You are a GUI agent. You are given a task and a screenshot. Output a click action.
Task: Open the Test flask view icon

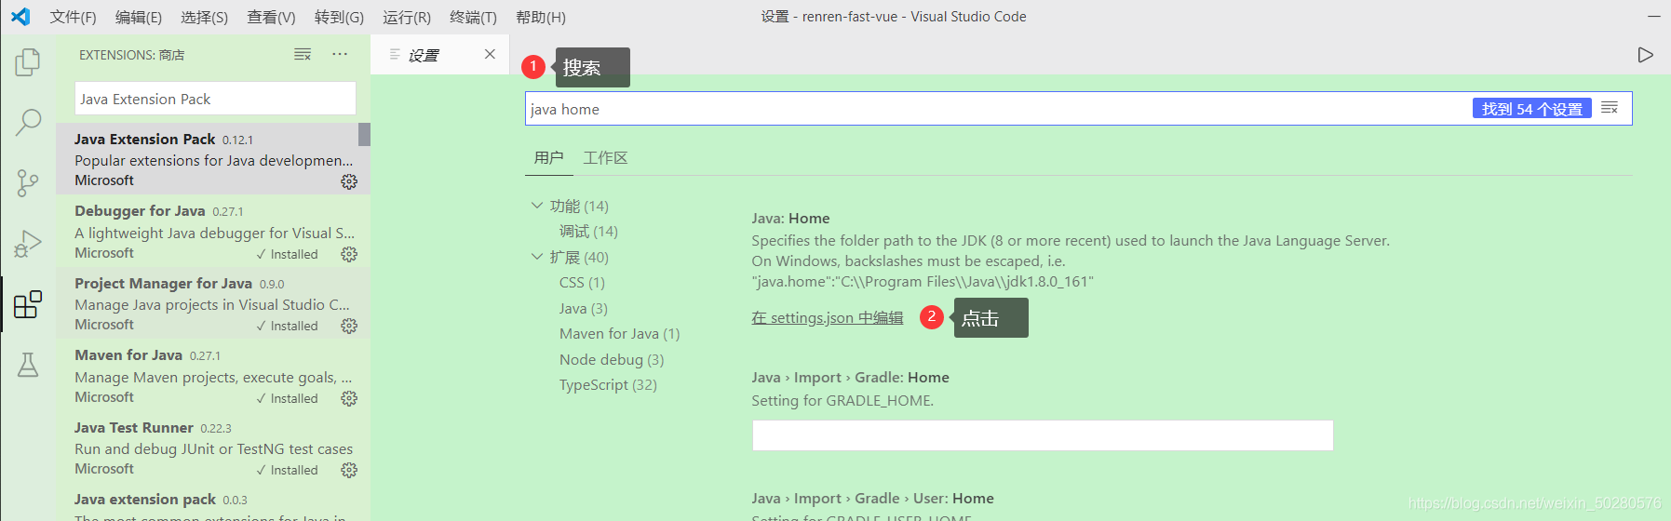tap(28, 365)
